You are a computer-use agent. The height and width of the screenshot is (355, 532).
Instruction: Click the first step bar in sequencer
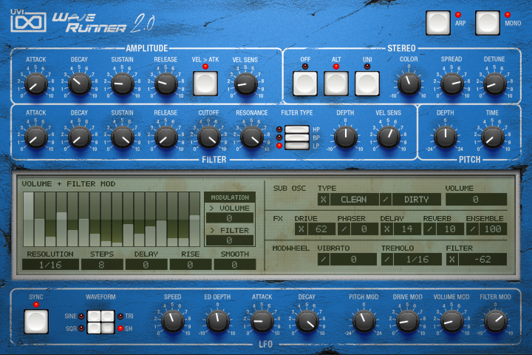(29, 219)
